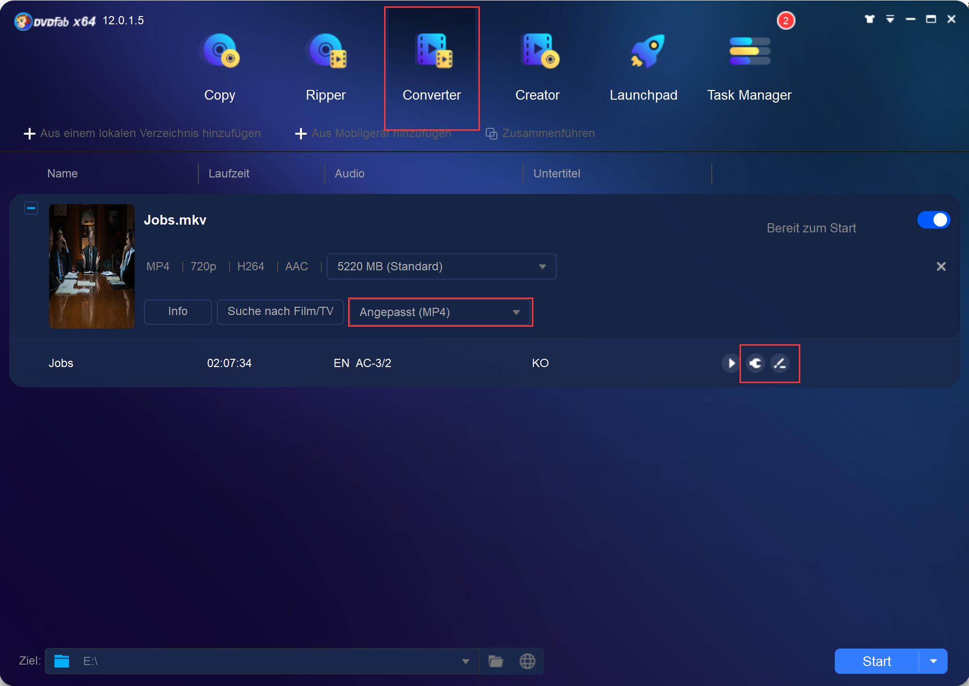This screenshot has width=969, height=686.
Task: Close the DVDFab window
Action: [951, 19]
